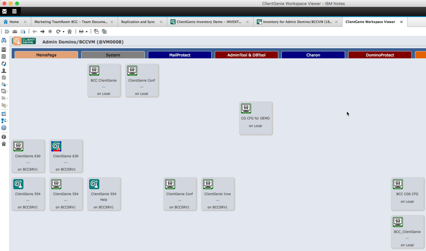
Task: Open the BCC CG6 CFG tile on Local
Action: [407, 194]
